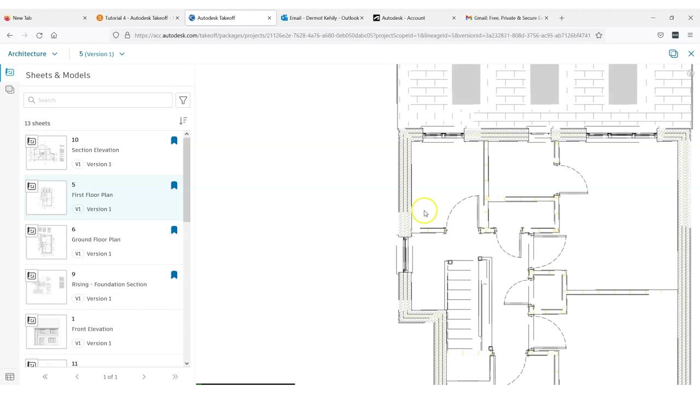Select the Front Elevation sheet title
Screen dimensions: 700x394
(x=92, y=329)
